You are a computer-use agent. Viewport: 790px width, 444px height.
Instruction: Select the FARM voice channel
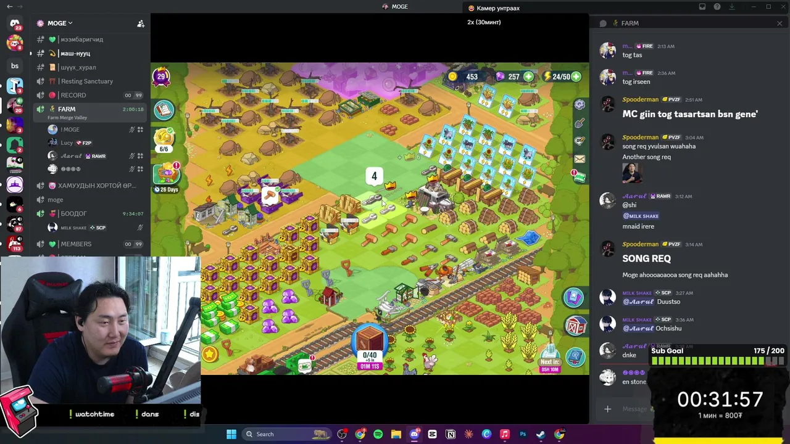point(89,112)
